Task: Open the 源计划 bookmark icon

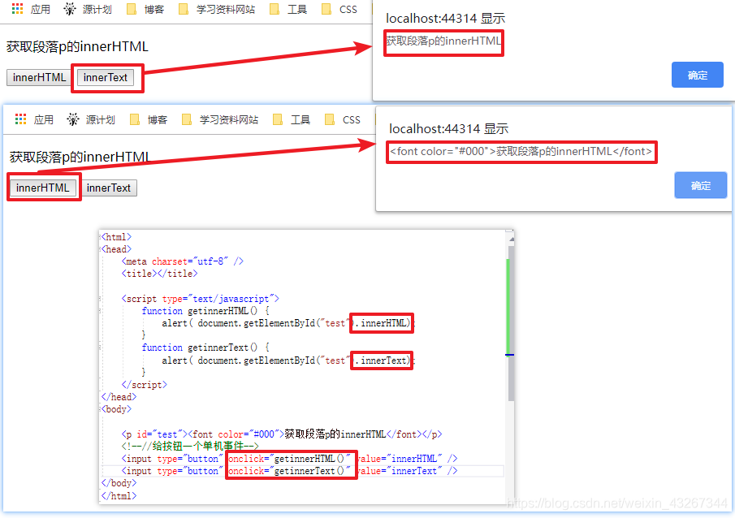Action: tap(71, 9)
